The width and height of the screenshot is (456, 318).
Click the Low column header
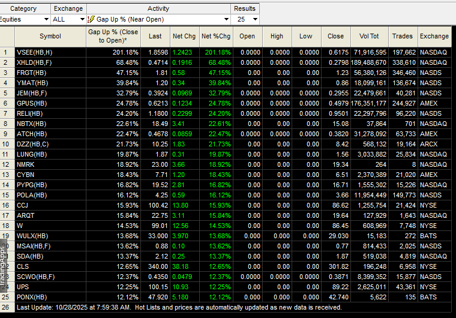pyautogui.click(x=306, y=37)
